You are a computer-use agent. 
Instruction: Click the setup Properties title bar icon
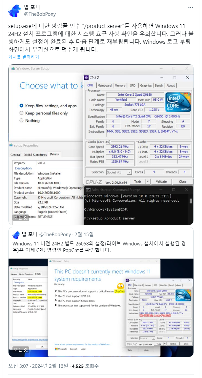pos(11,145)
